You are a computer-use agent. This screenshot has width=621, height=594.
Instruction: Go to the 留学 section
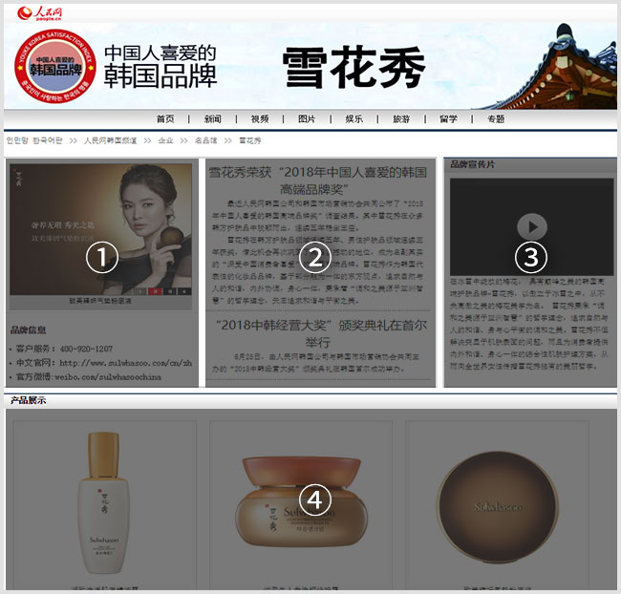pos(448,118)
